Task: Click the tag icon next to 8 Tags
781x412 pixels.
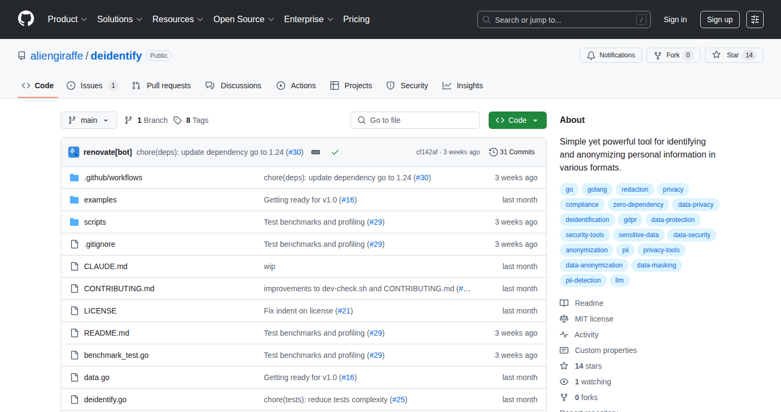Action: [x=177, y=120]
